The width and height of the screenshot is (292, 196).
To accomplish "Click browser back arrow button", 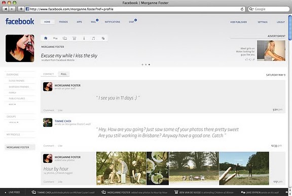I will [6, 9].
